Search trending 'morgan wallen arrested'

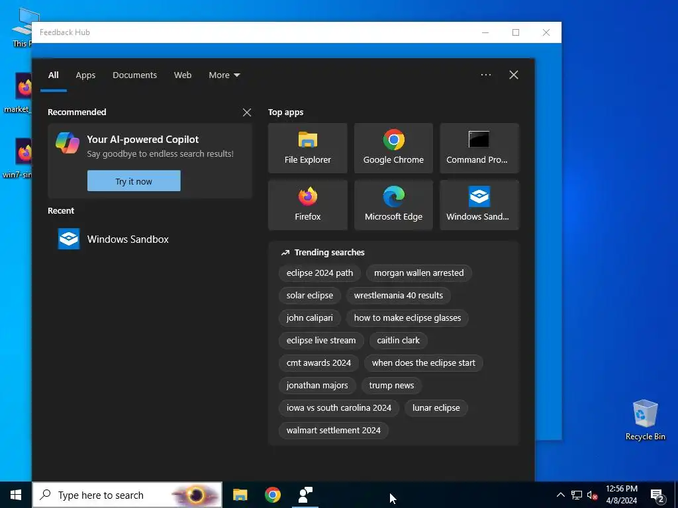[418, 273]
